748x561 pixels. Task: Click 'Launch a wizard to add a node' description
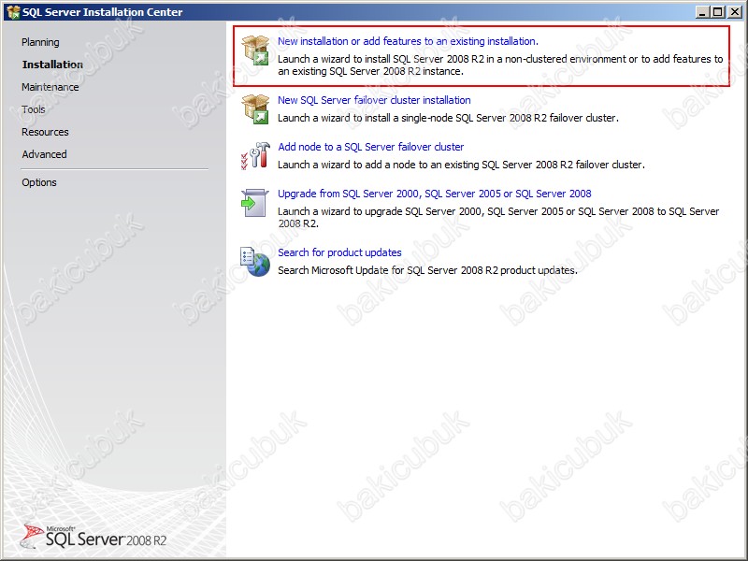(x=461, y=165)
